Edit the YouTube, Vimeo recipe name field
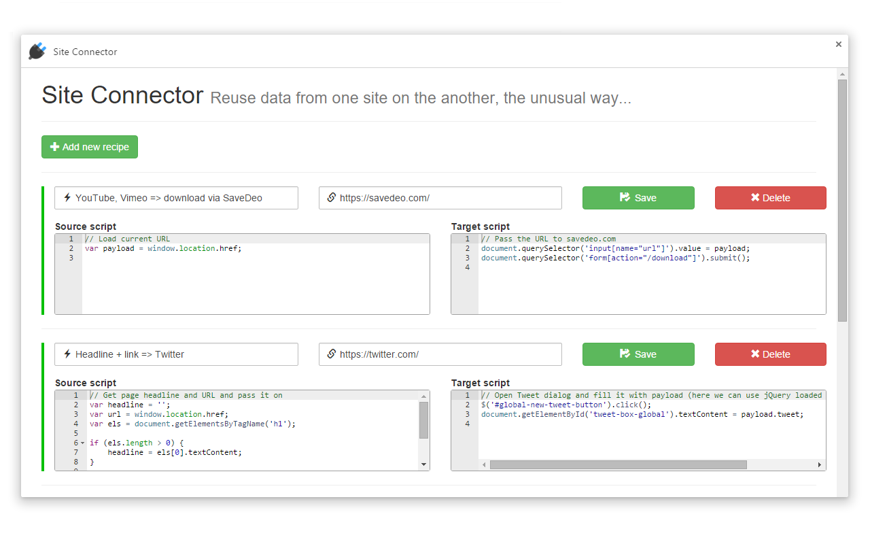The image size is (870, 544). tap(176, 198)
